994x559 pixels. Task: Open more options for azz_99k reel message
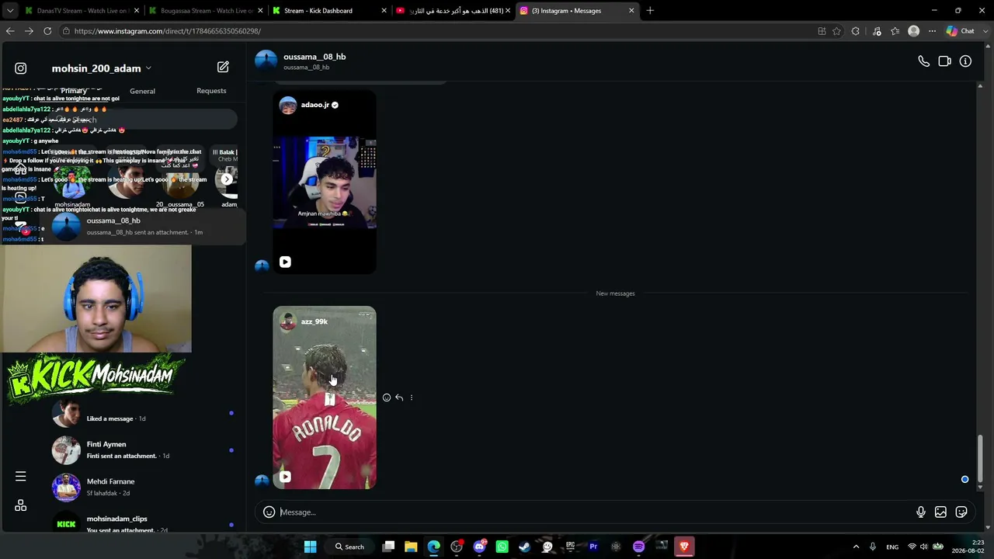[412, 398]
